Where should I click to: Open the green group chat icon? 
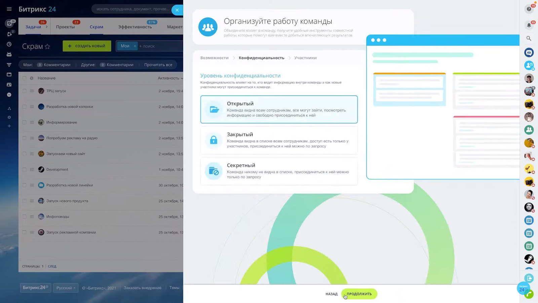(x=529, y=130)
